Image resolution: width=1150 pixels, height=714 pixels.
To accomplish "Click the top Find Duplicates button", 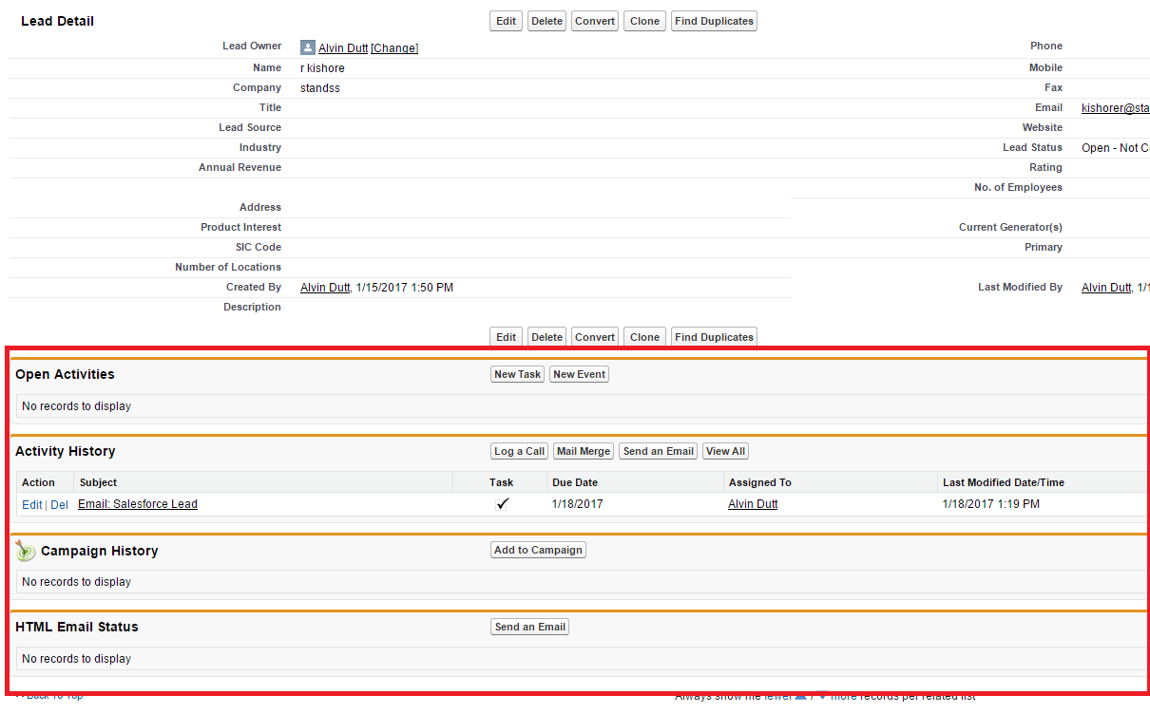I will (714, 21).
